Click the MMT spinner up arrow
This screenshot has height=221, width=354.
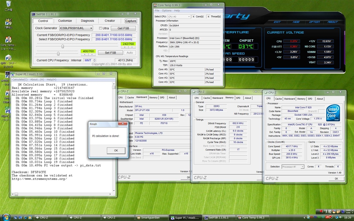click(x=95, y=59)
